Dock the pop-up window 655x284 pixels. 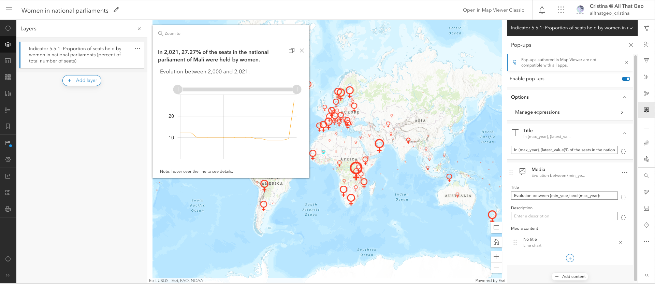tap(292, 51)
